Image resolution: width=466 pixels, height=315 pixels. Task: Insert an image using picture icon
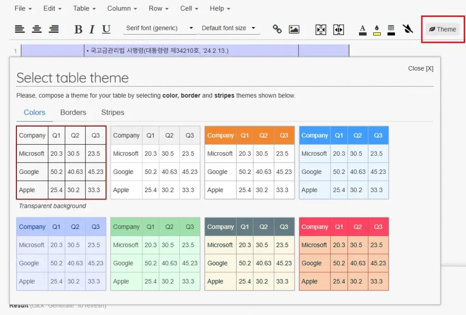pos(294,29)
